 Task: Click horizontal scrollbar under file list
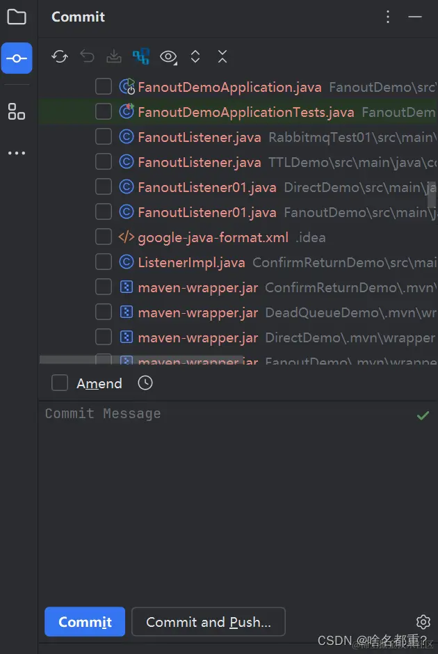[x=142, y=360]
